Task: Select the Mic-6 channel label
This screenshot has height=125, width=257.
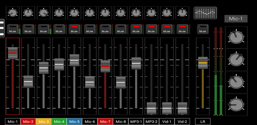Action: pyautogui.click(x=90, y=121)
